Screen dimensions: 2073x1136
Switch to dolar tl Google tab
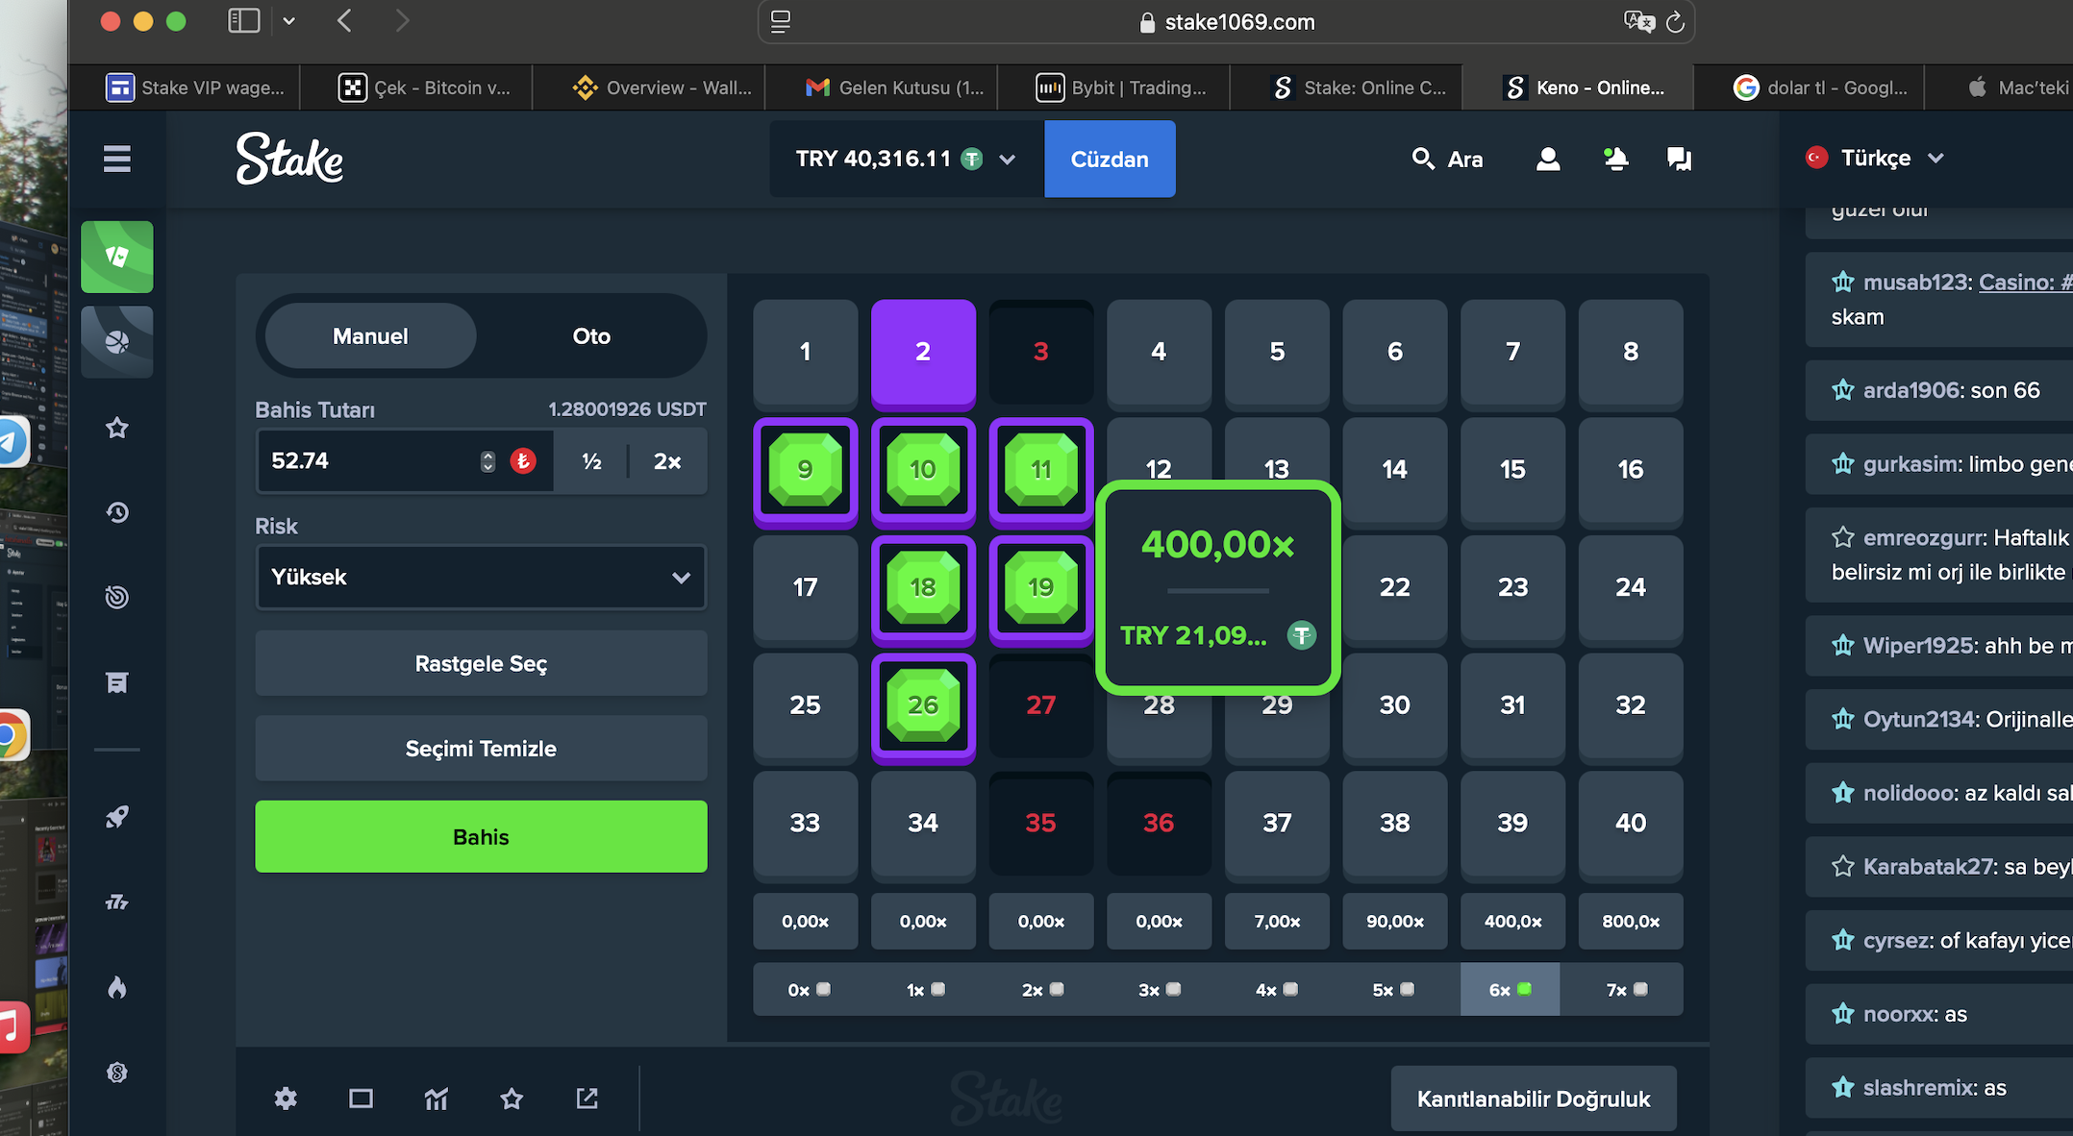[1821, 87]
